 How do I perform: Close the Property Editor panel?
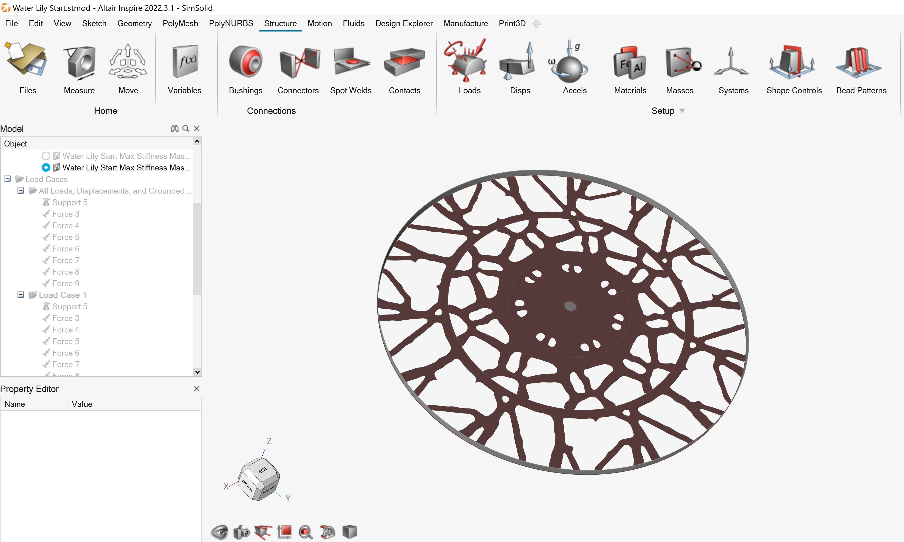point(197,389)
